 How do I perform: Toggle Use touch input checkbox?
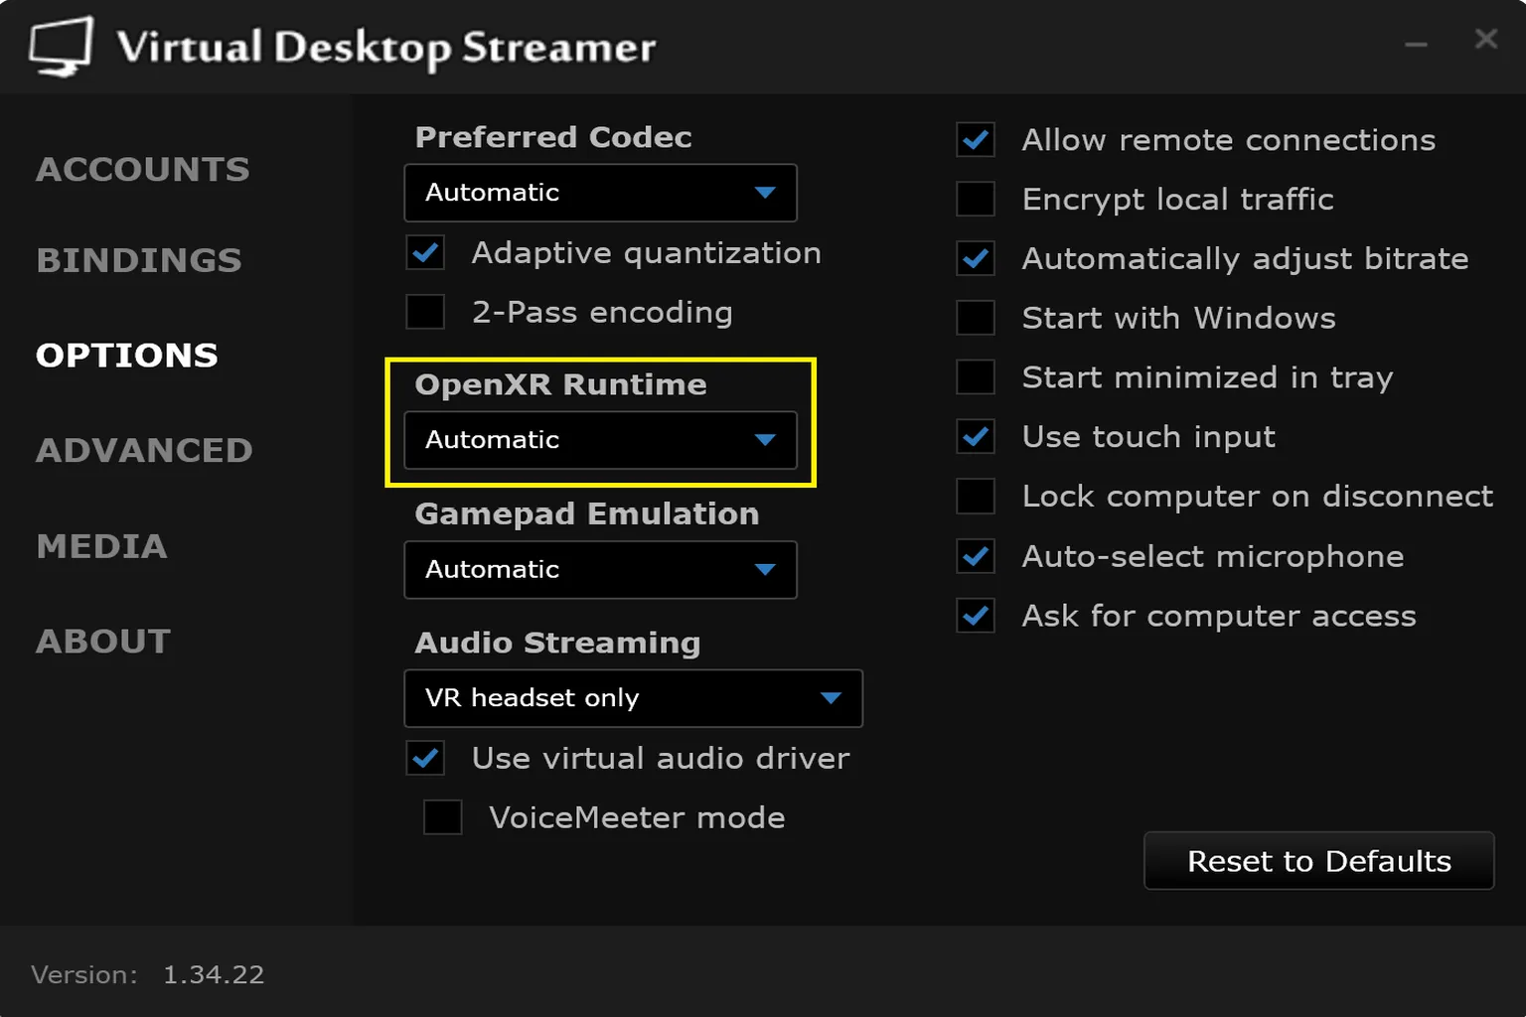tap(976, 437)
